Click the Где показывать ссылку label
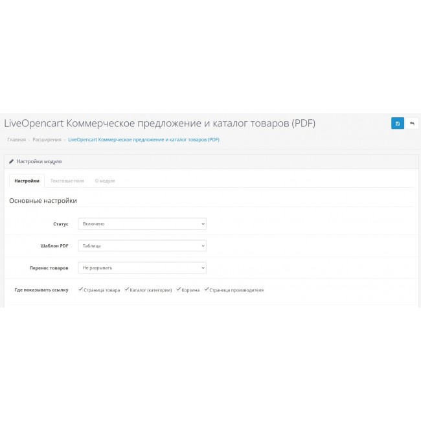Viewport: 421px width, 421px height. pyautogui.click(x=41, y=290)
